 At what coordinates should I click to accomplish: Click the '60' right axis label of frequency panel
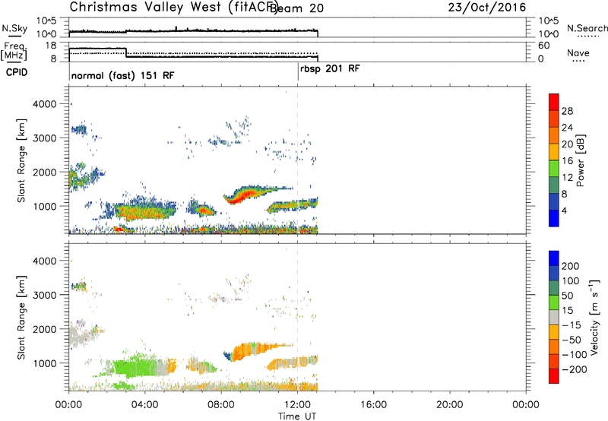(544, 46)
